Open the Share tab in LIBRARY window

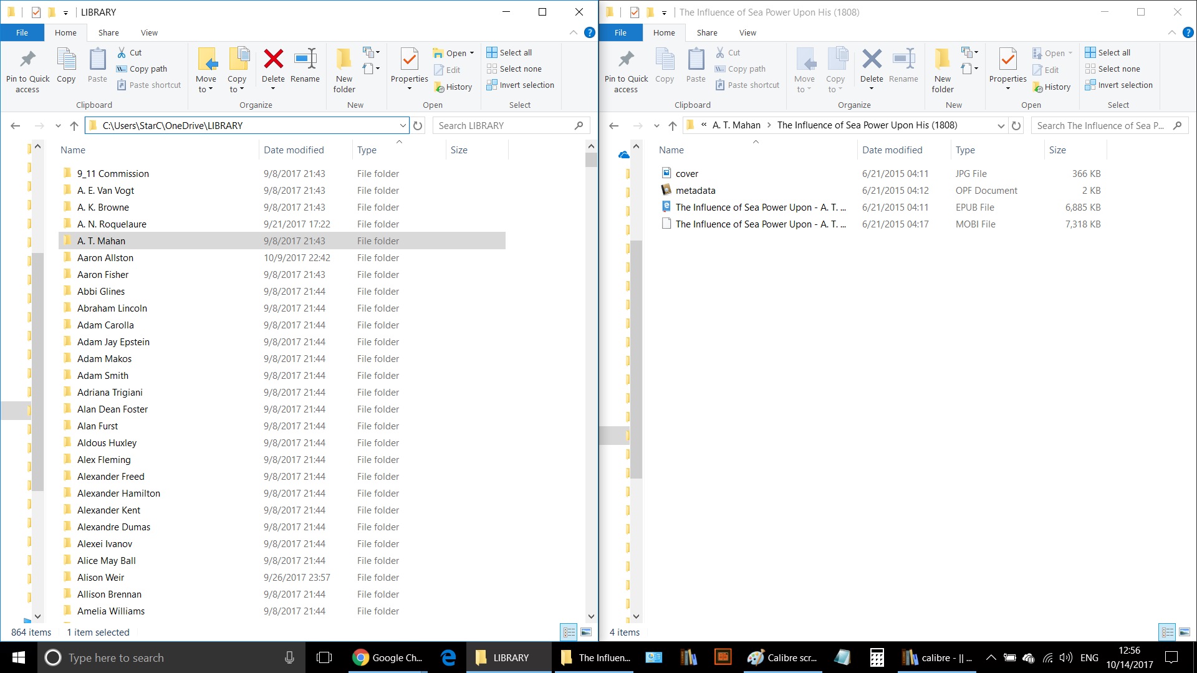pos(108,32)
